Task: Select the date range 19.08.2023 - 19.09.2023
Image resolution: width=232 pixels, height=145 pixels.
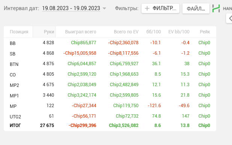Action: pyautogui.click(x=71, y=8)
